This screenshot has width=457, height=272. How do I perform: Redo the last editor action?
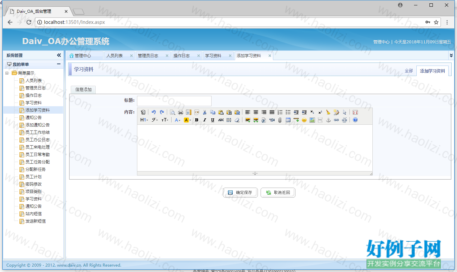(x=162, y=112)
